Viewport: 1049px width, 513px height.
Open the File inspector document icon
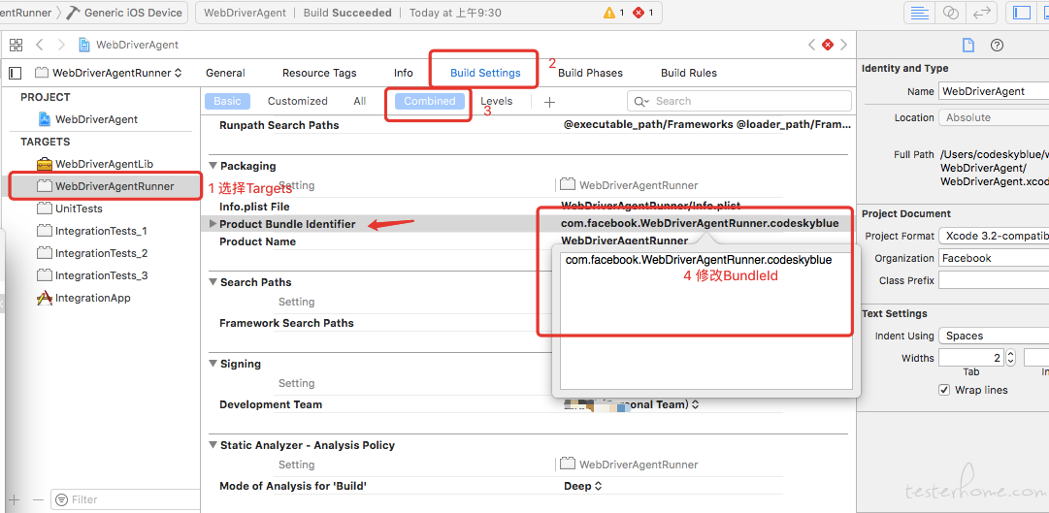click(x=967, y=45)
